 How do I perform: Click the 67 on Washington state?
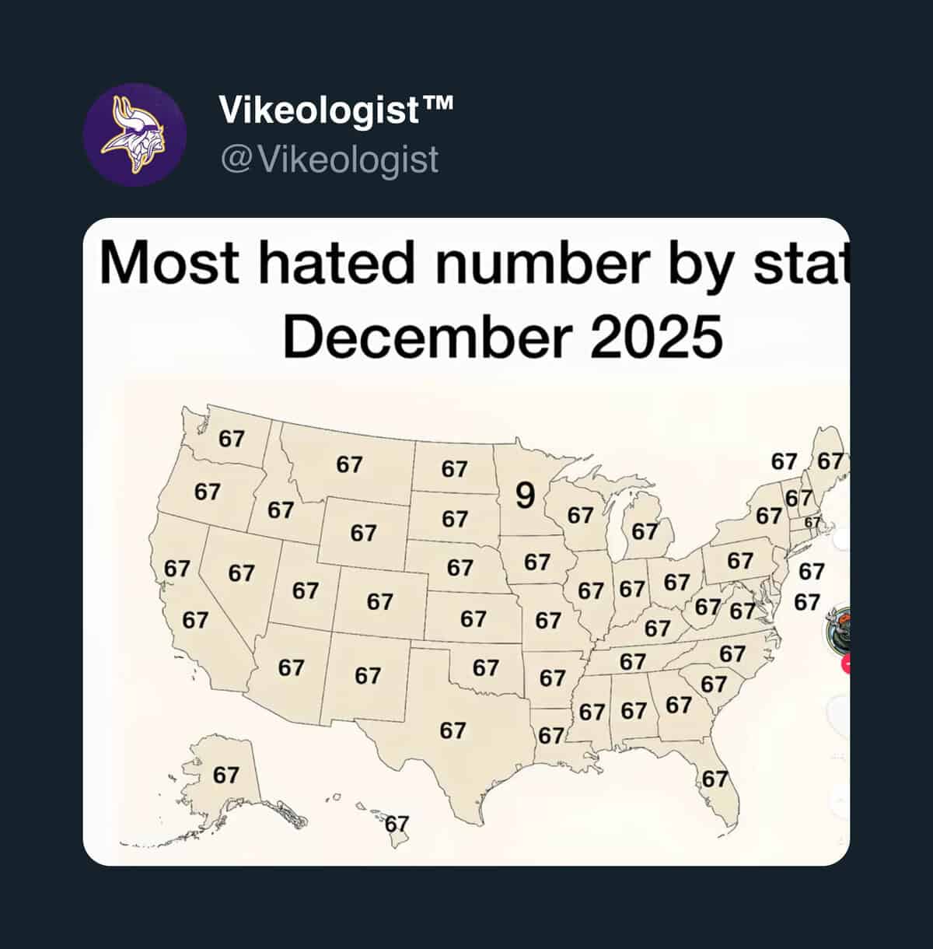pos(231,439)
